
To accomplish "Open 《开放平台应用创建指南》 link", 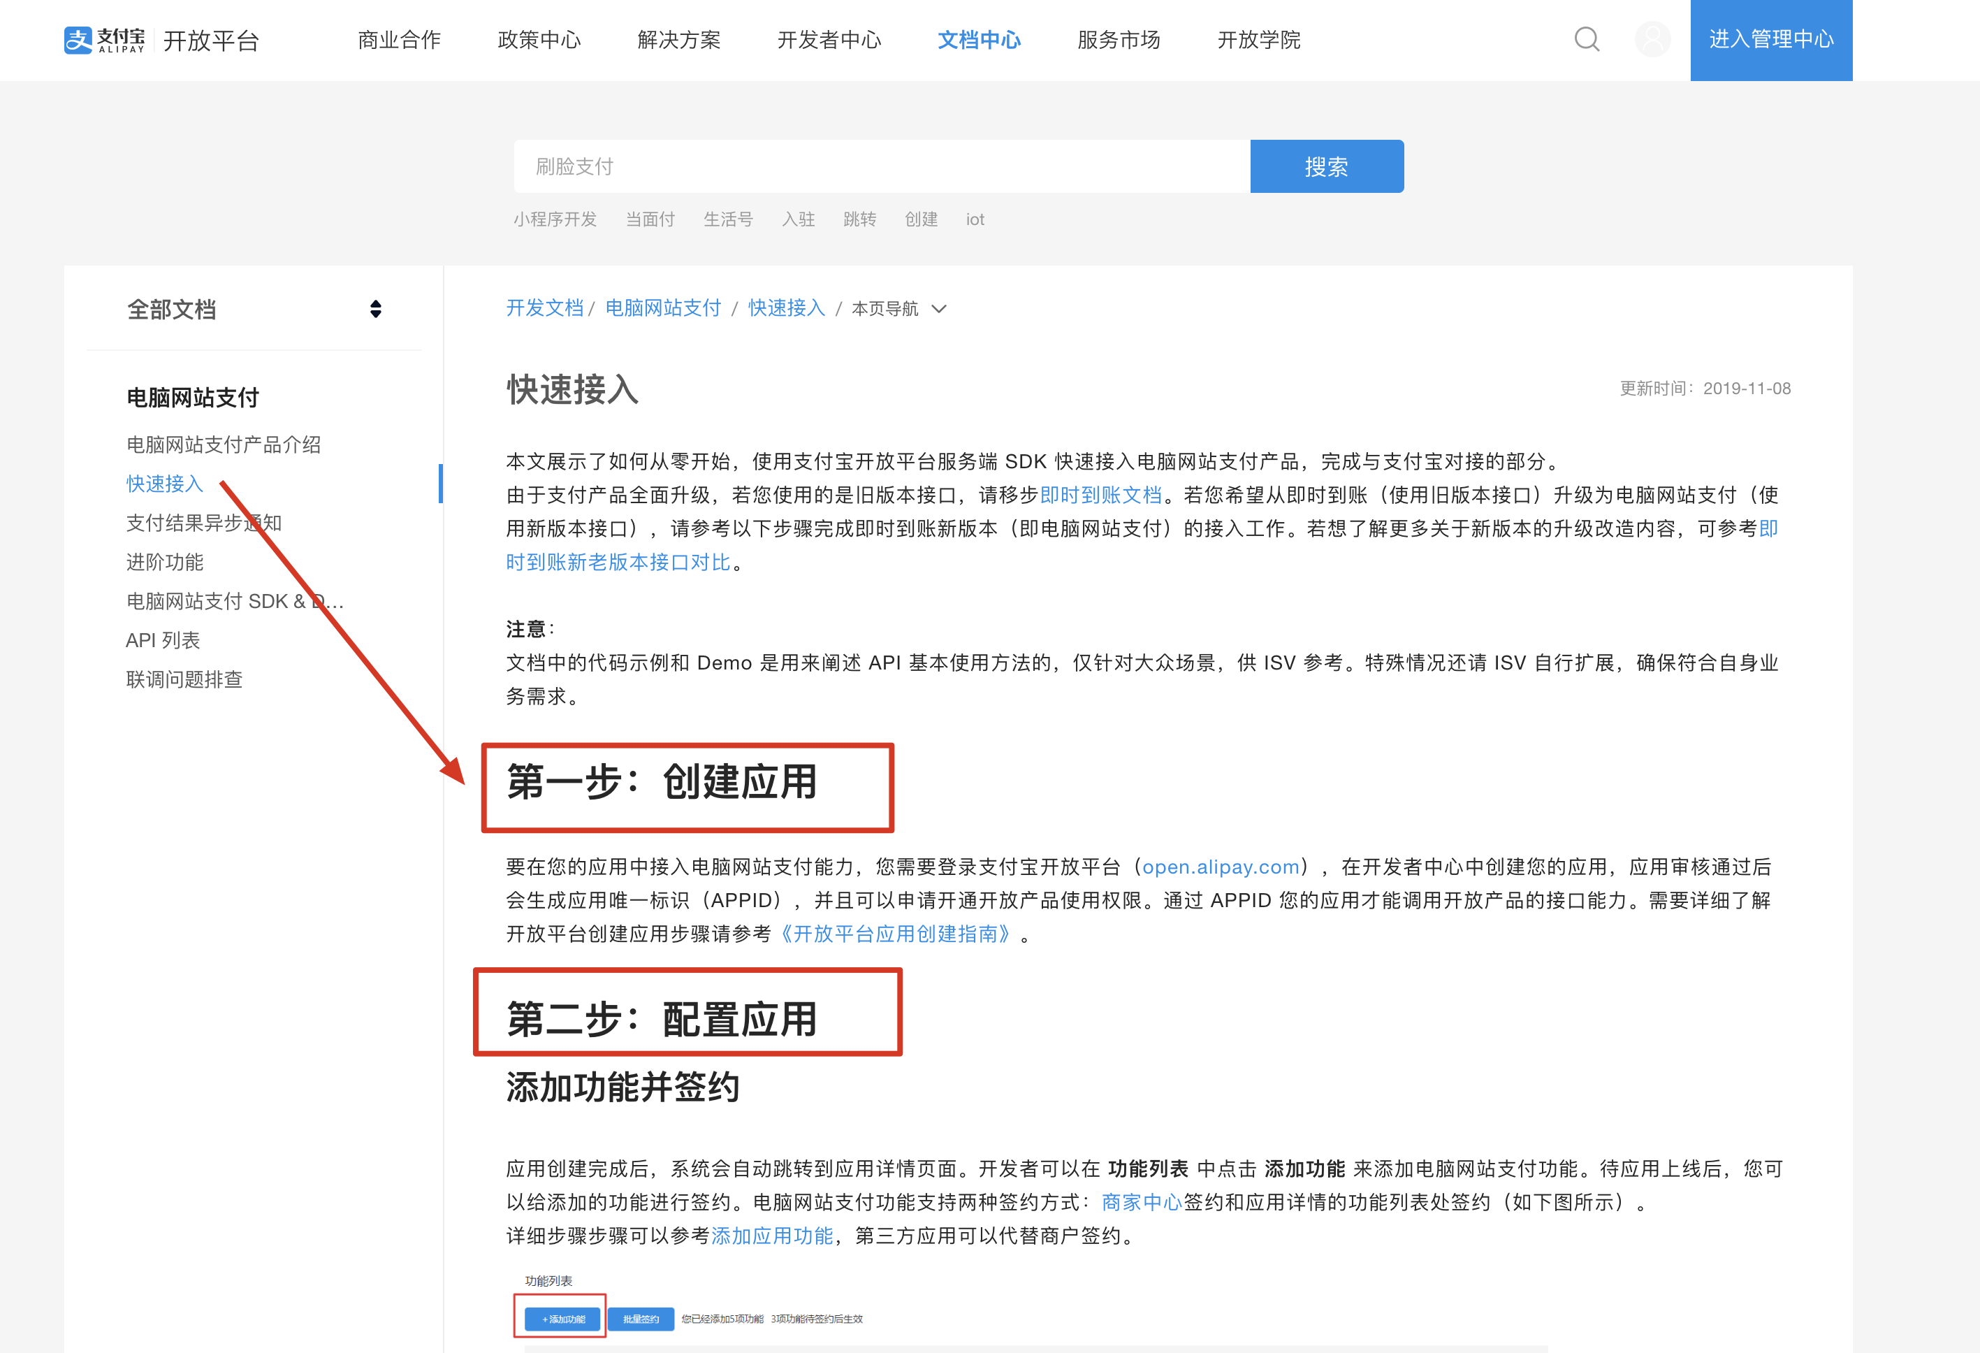I will pyautogui.click(x=896, y=934).
